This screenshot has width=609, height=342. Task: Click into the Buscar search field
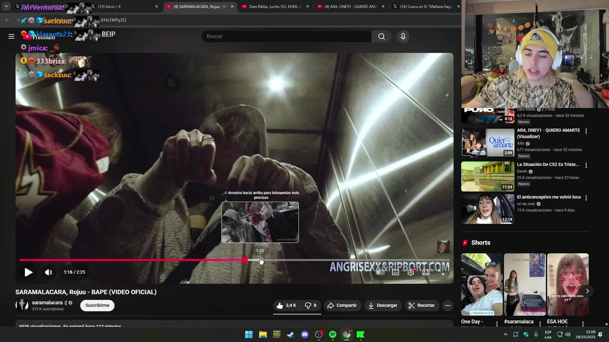pos(287,37)
